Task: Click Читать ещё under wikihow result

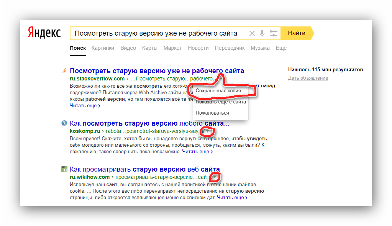Action: pyautogui.click(x=232, y=198)
